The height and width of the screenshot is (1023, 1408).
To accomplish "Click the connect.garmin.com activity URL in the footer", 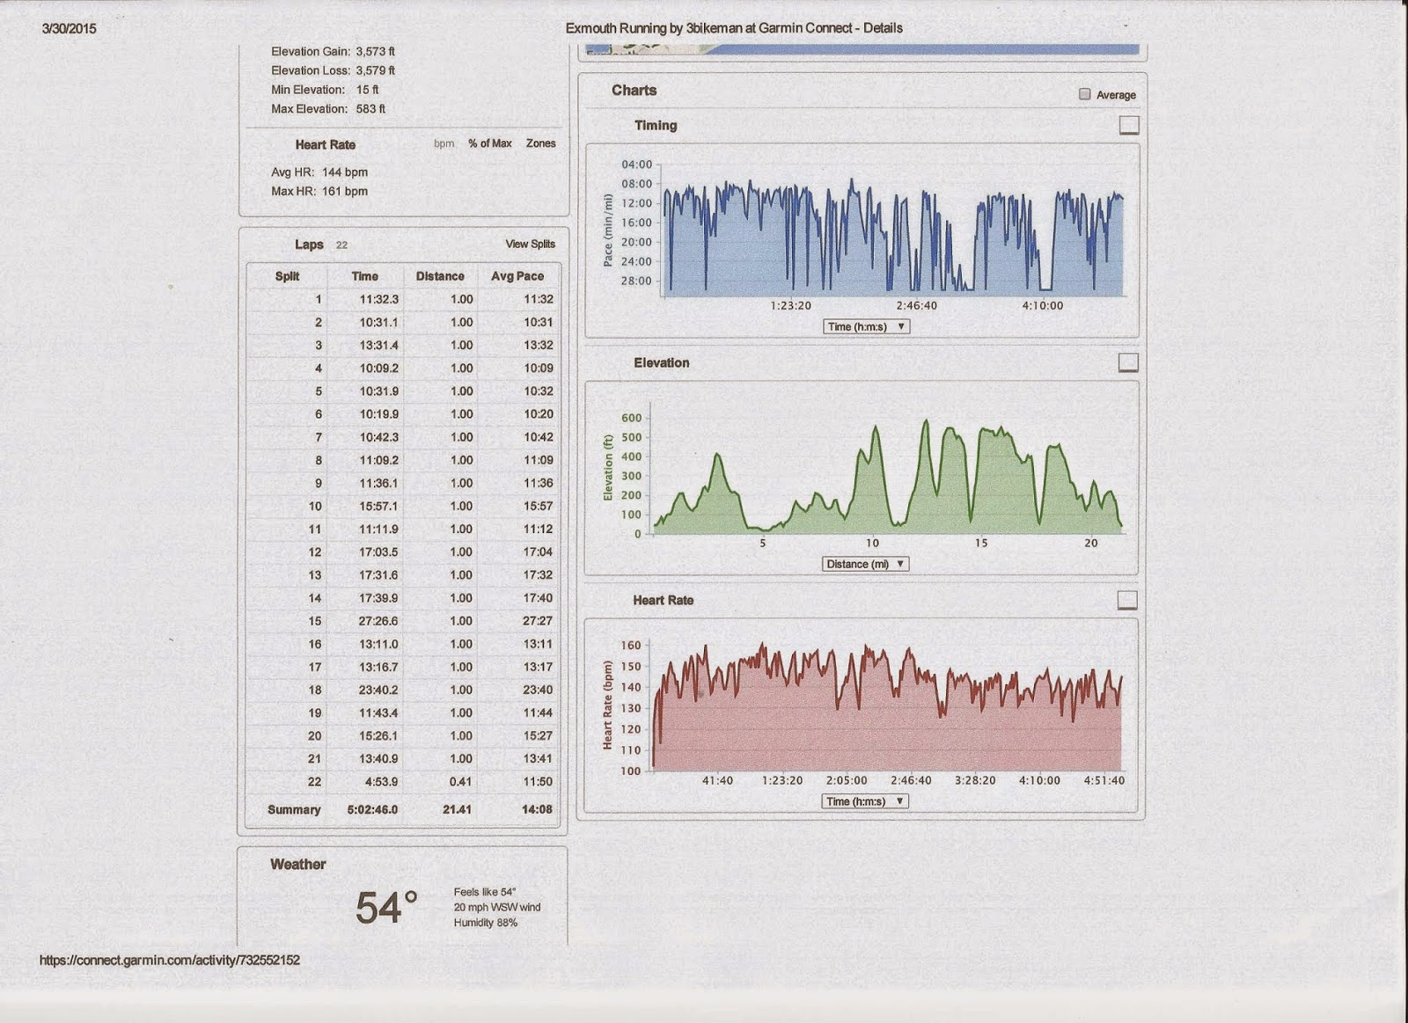I will pyautogui.click(x=170, y=960).
